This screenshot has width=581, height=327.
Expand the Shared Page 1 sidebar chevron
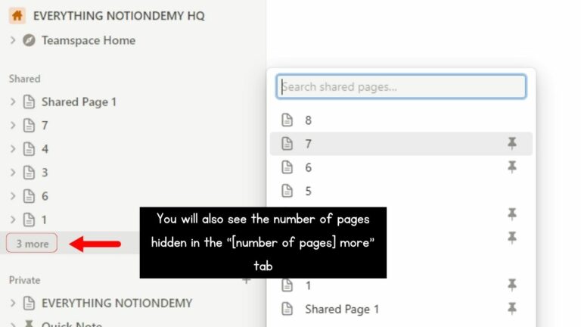coord(13,101)
